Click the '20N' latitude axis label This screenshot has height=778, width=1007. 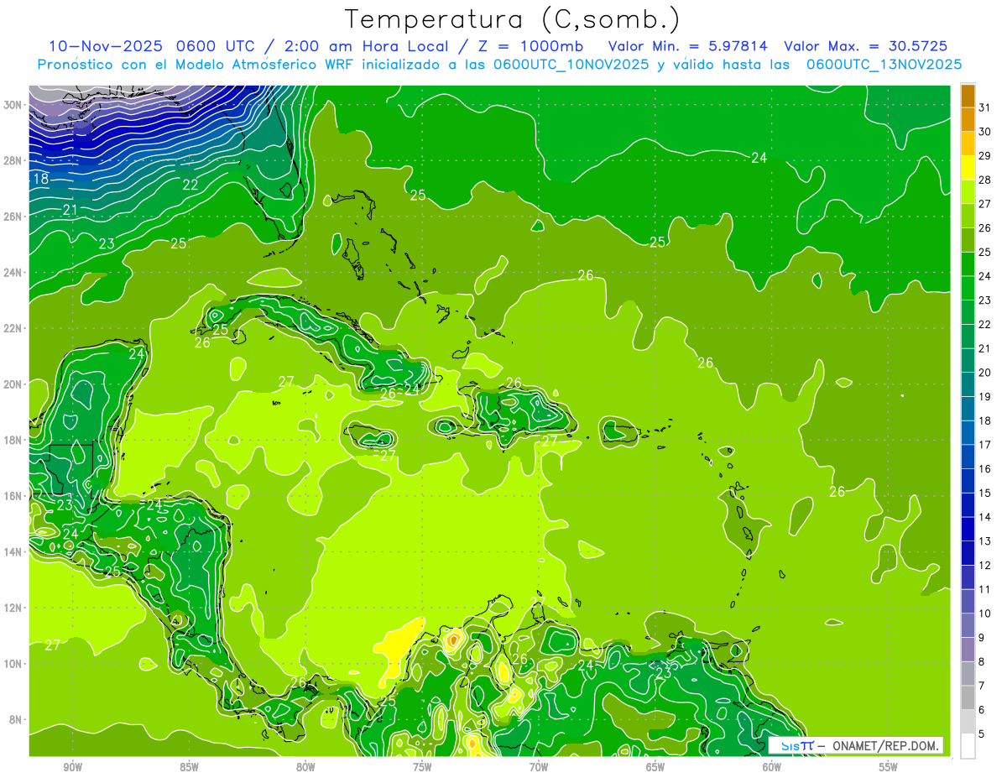click(13, 384)
